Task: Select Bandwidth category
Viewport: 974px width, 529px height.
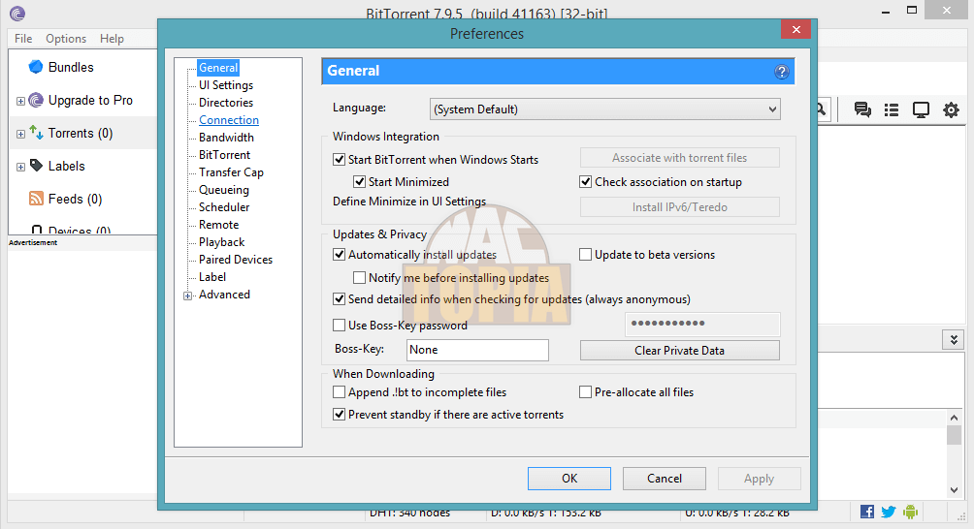Action: (226, 137)
